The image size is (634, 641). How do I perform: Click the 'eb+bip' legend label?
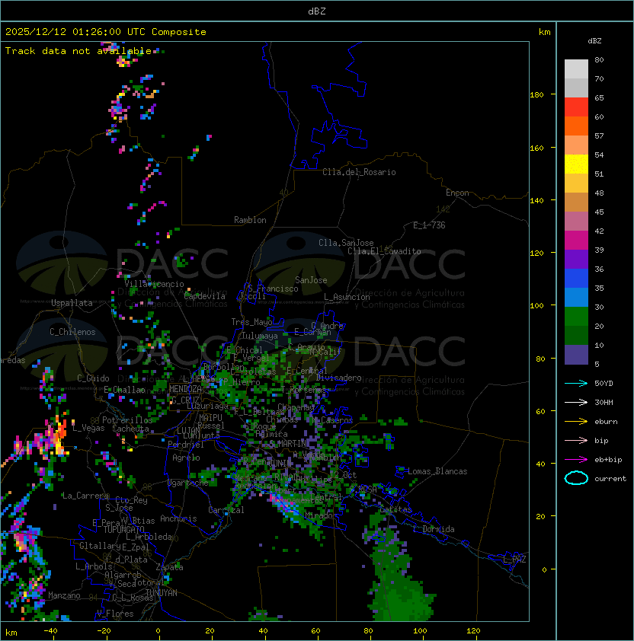coord(608,460)
